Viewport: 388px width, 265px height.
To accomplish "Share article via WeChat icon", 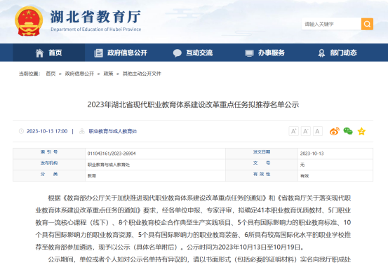I will (348, 131).
